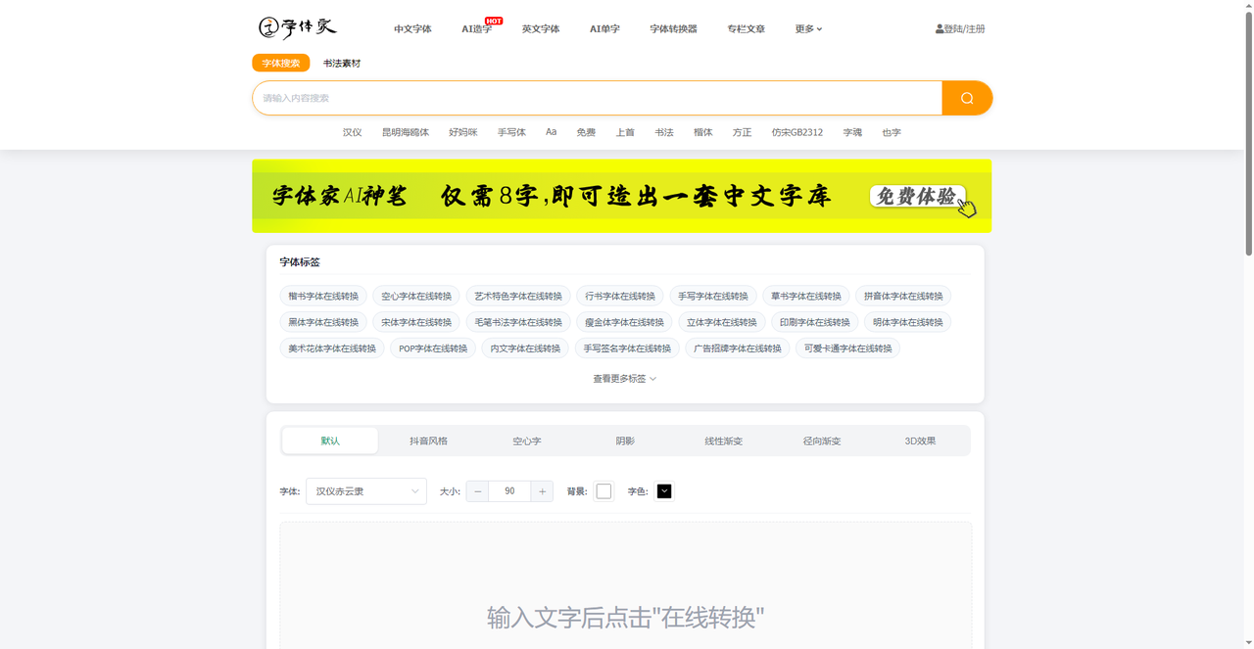The width and height of the screenshot is (1254, 649).
Task: Select the 3D效果 style tab
Action: [x=920, y=440]
